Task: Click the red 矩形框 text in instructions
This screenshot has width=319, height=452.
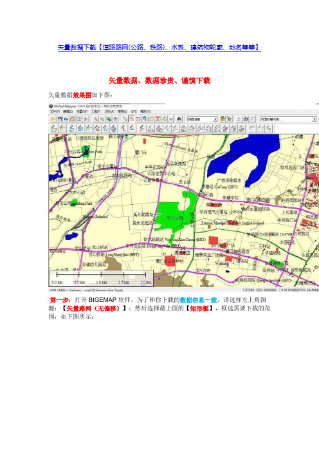Action: click(199, 308)
